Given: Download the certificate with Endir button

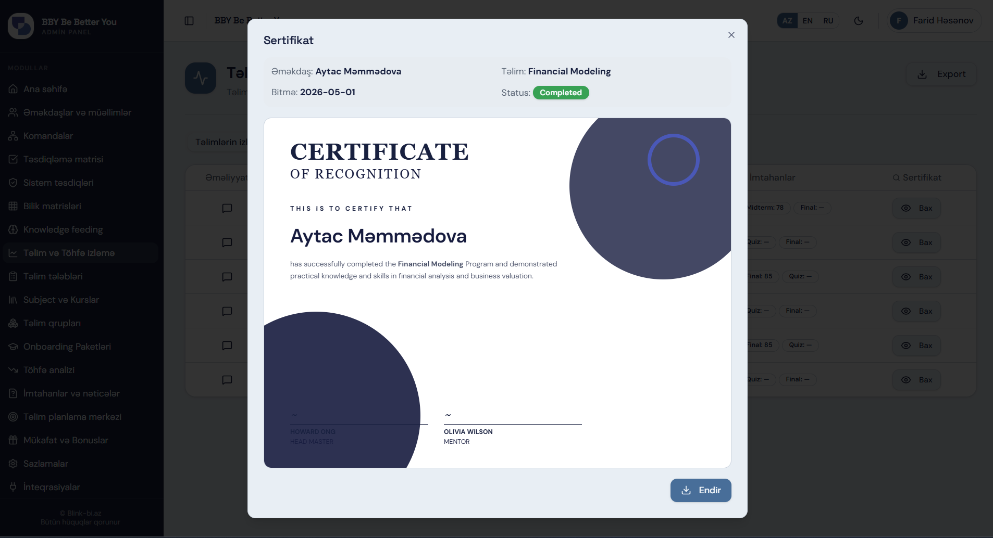Looking at the screenshot, I should [x=700, y=490].
